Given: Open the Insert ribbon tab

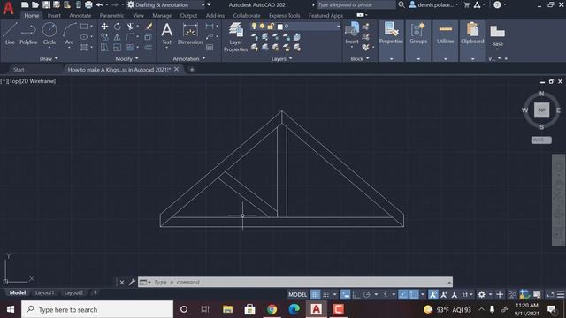Looking at the screenshot, I should pyautogui.click(x=54, y=16).
